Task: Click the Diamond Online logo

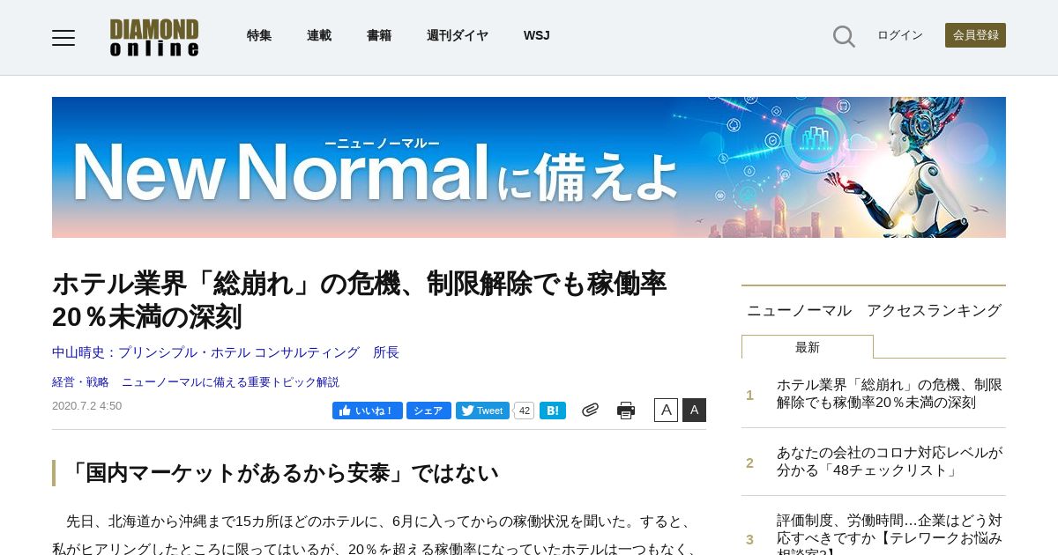Action: pos(154,37)
